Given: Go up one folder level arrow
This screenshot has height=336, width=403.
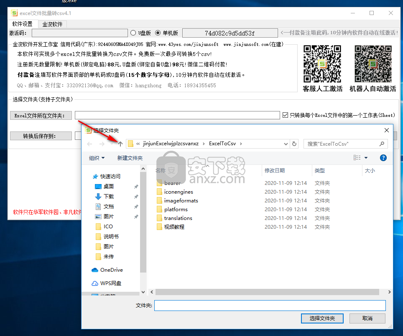Looking at the screenshot, I should [120, 144].
